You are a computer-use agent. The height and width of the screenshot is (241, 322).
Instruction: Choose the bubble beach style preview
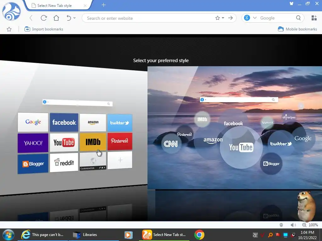click(x=235, y=127)
